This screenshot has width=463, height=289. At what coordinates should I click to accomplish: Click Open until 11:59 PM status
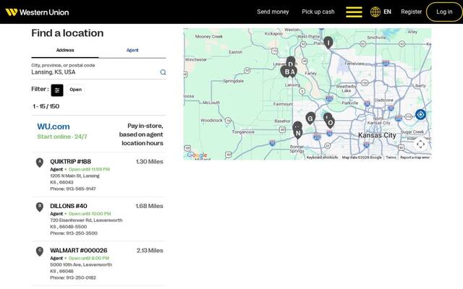89,169
